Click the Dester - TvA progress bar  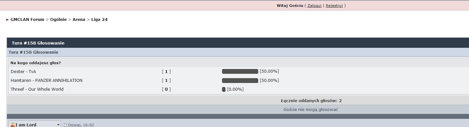240,71
